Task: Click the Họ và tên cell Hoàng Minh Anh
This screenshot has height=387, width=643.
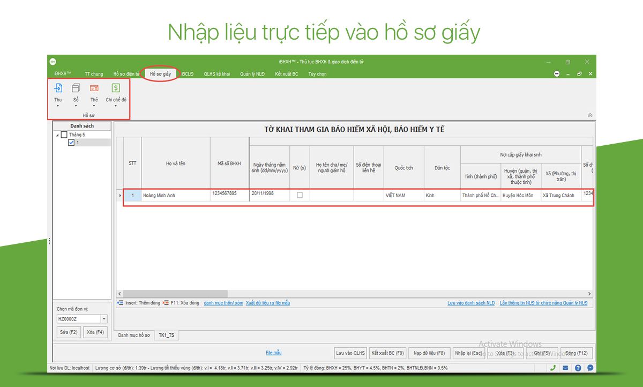Action: click(x=176, y=196)
